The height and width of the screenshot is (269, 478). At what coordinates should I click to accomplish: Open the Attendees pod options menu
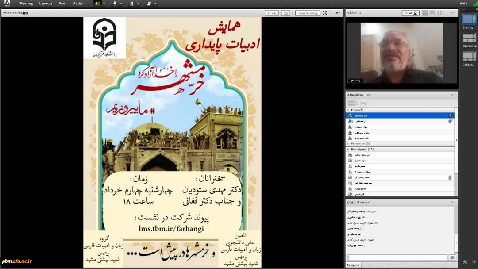(x=452, y=95)
